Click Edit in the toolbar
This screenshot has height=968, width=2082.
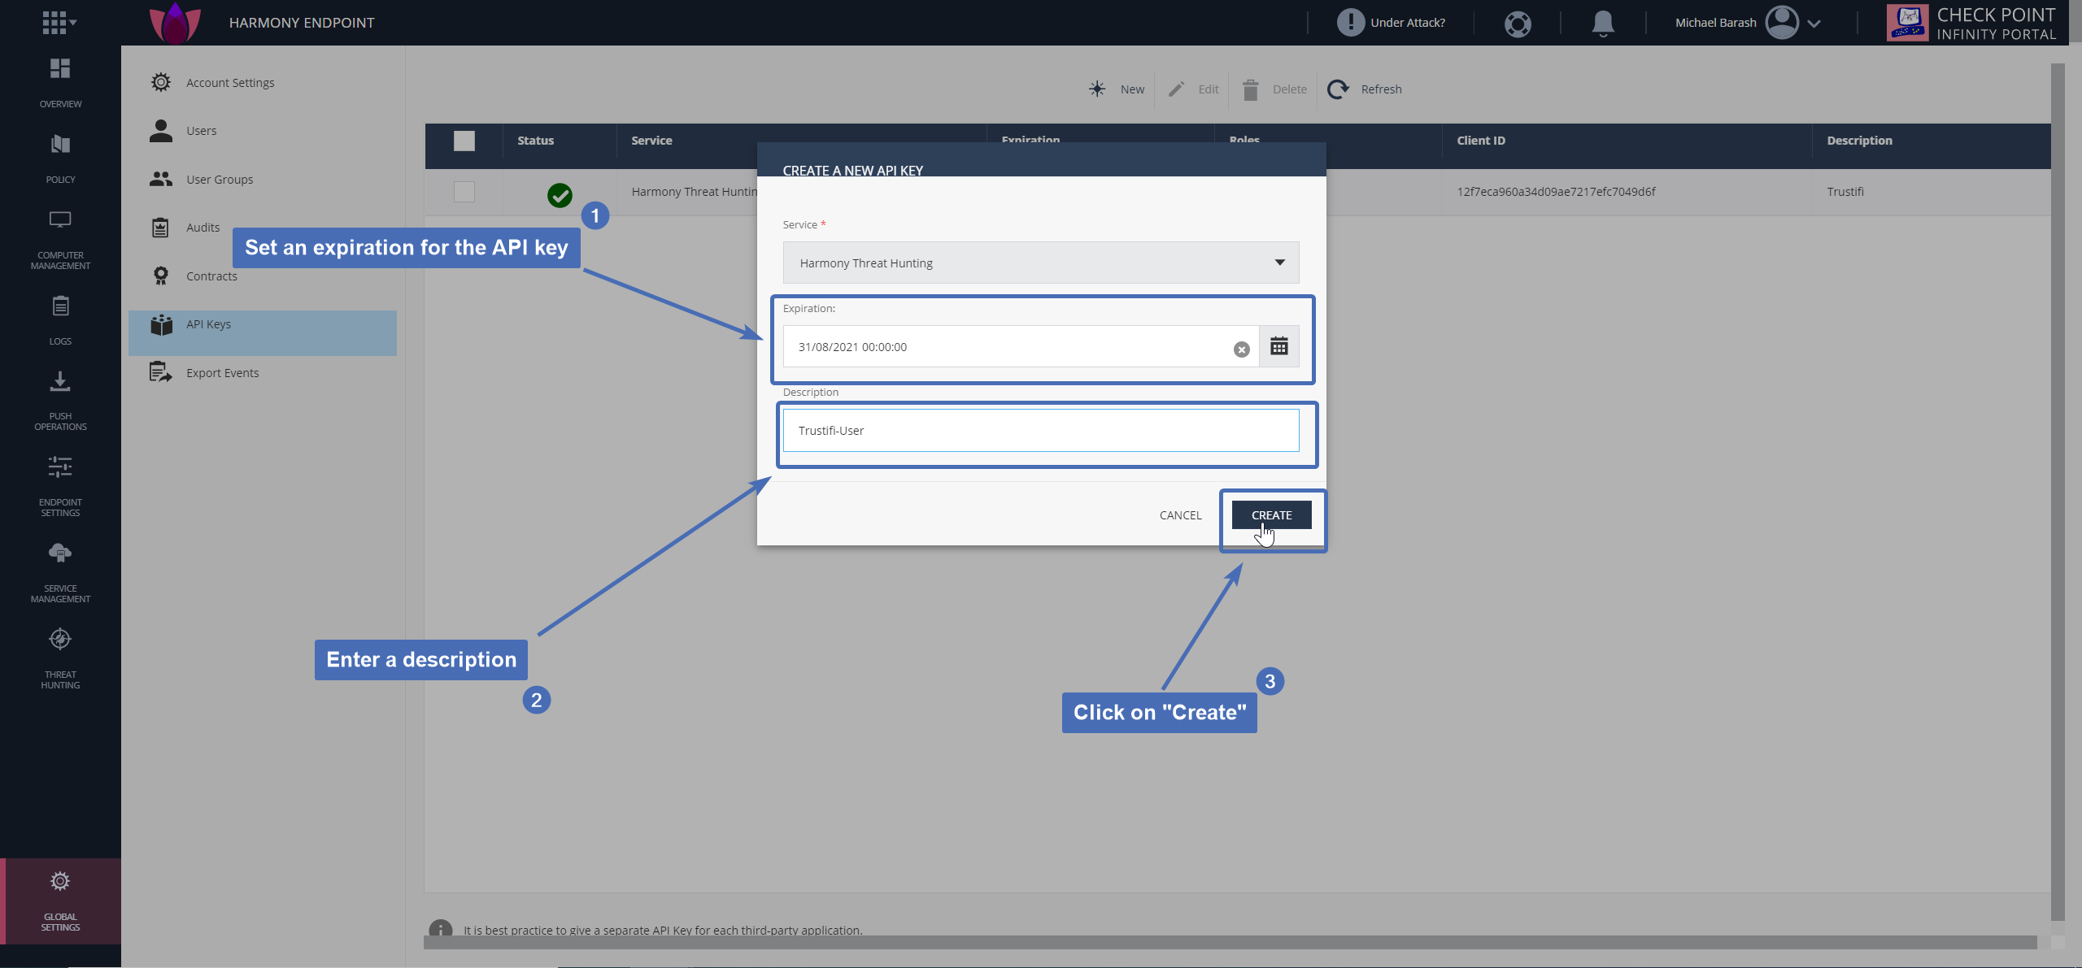[1193, 89]
